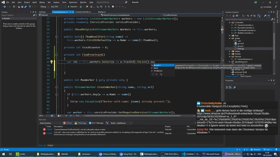
Task: Select appsettings.json in Solution Explorer
Action: 241,62
